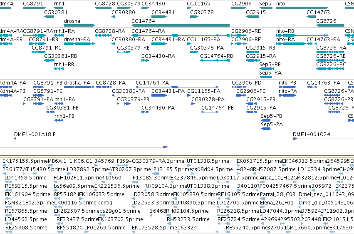Click EST RE25908.5prime label
Viewport: 354px width, 234px height.
[26, 228]
